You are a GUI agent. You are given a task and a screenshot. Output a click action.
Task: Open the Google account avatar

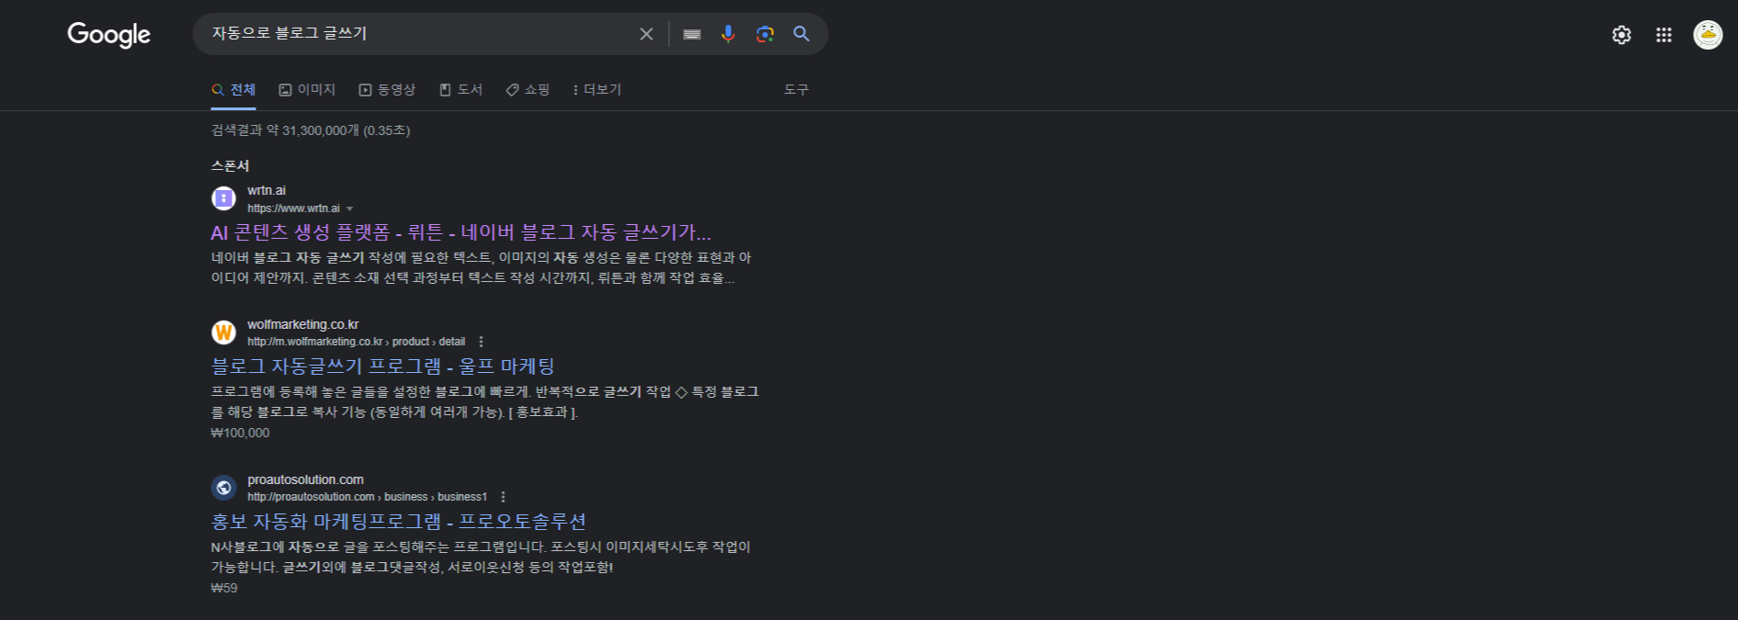[1708, 35]
